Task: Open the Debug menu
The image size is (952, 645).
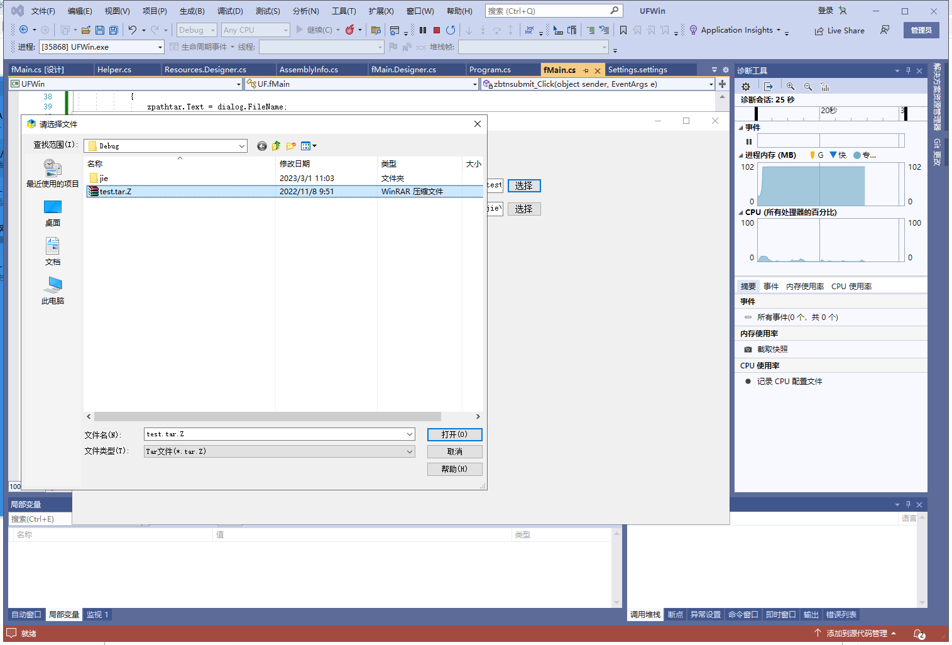Action: click(x=230, y=11)
